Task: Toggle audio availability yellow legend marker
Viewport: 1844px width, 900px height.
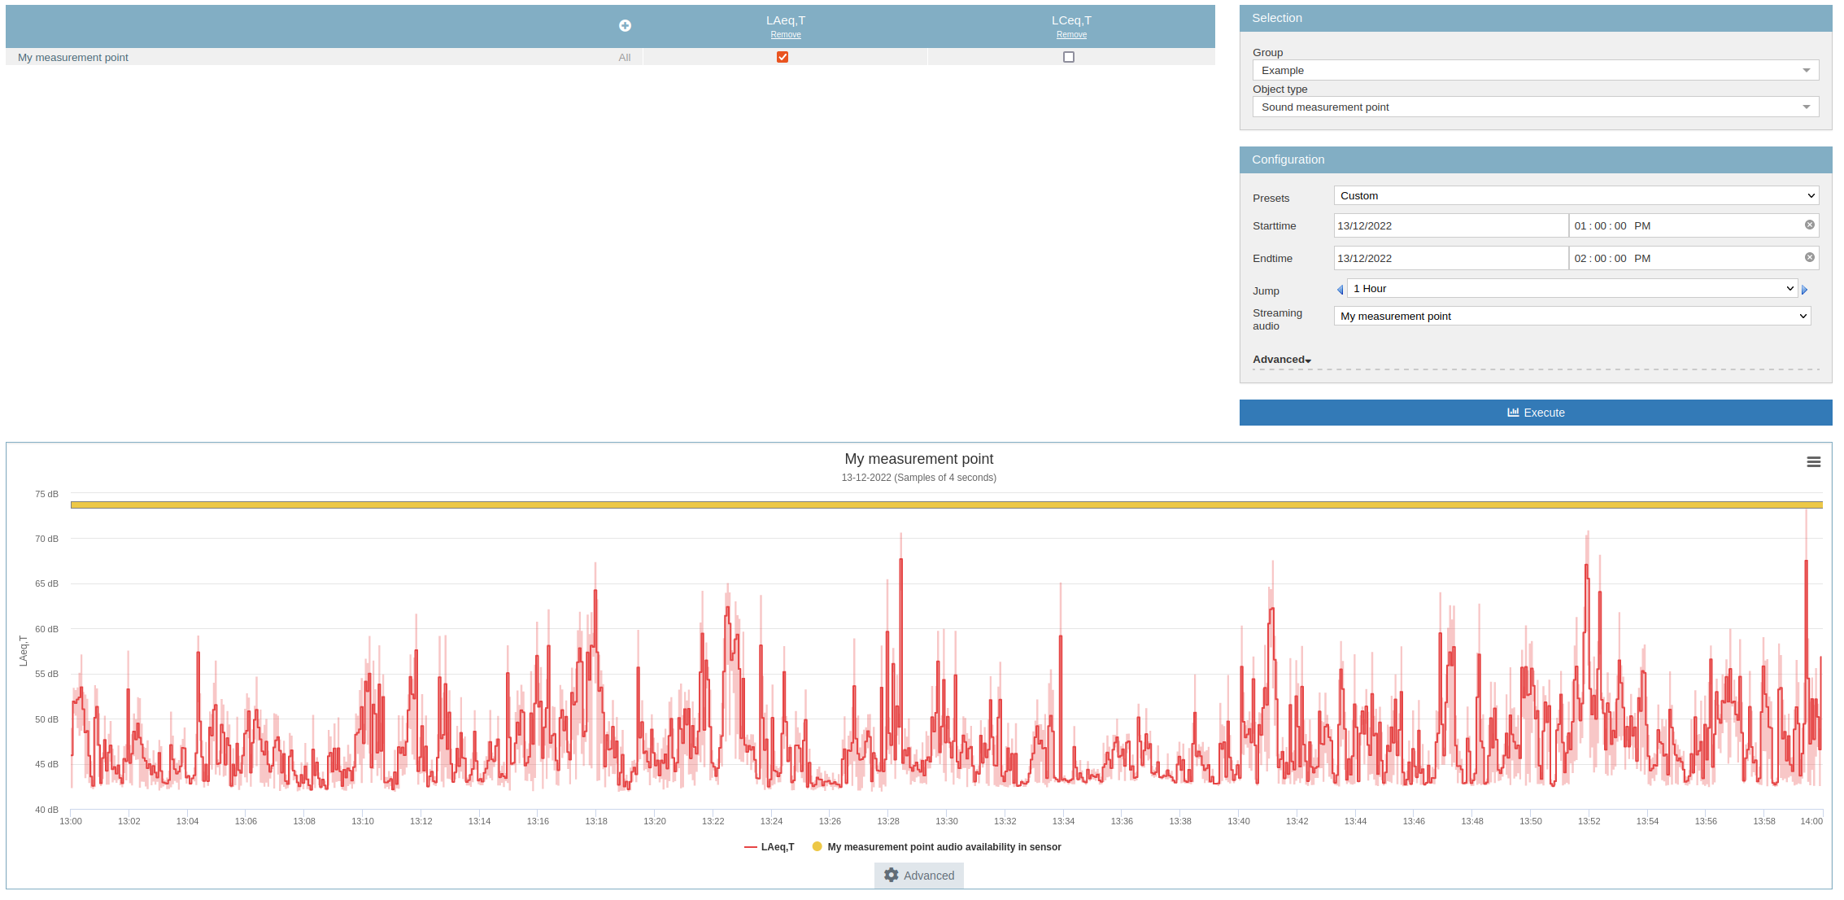Action: (817, 847)
